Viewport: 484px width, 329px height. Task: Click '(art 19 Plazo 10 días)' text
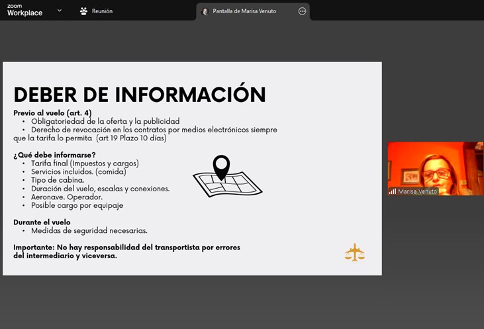pyautogui.click(x=131, y=138)
